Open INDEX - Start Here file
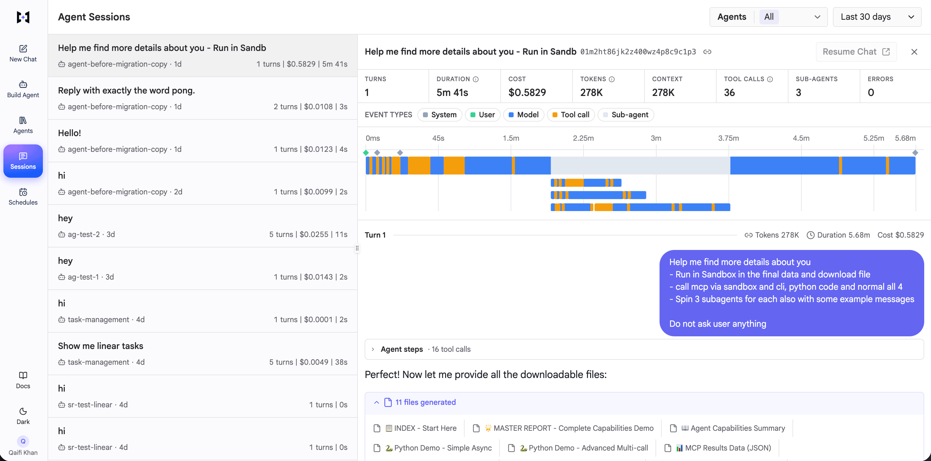The width and height of the screenshot is (931, 461). pyautogui.click(x=415, y=428)
